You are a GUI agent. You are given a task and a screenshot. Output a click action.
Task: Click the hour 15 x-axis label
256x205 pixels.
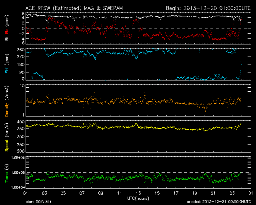[157, 193]
